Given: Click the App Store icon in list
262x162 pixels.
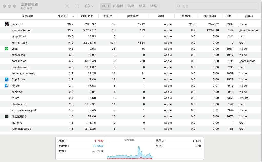Looking at the screenshot, I should click(x=7, y=79).
